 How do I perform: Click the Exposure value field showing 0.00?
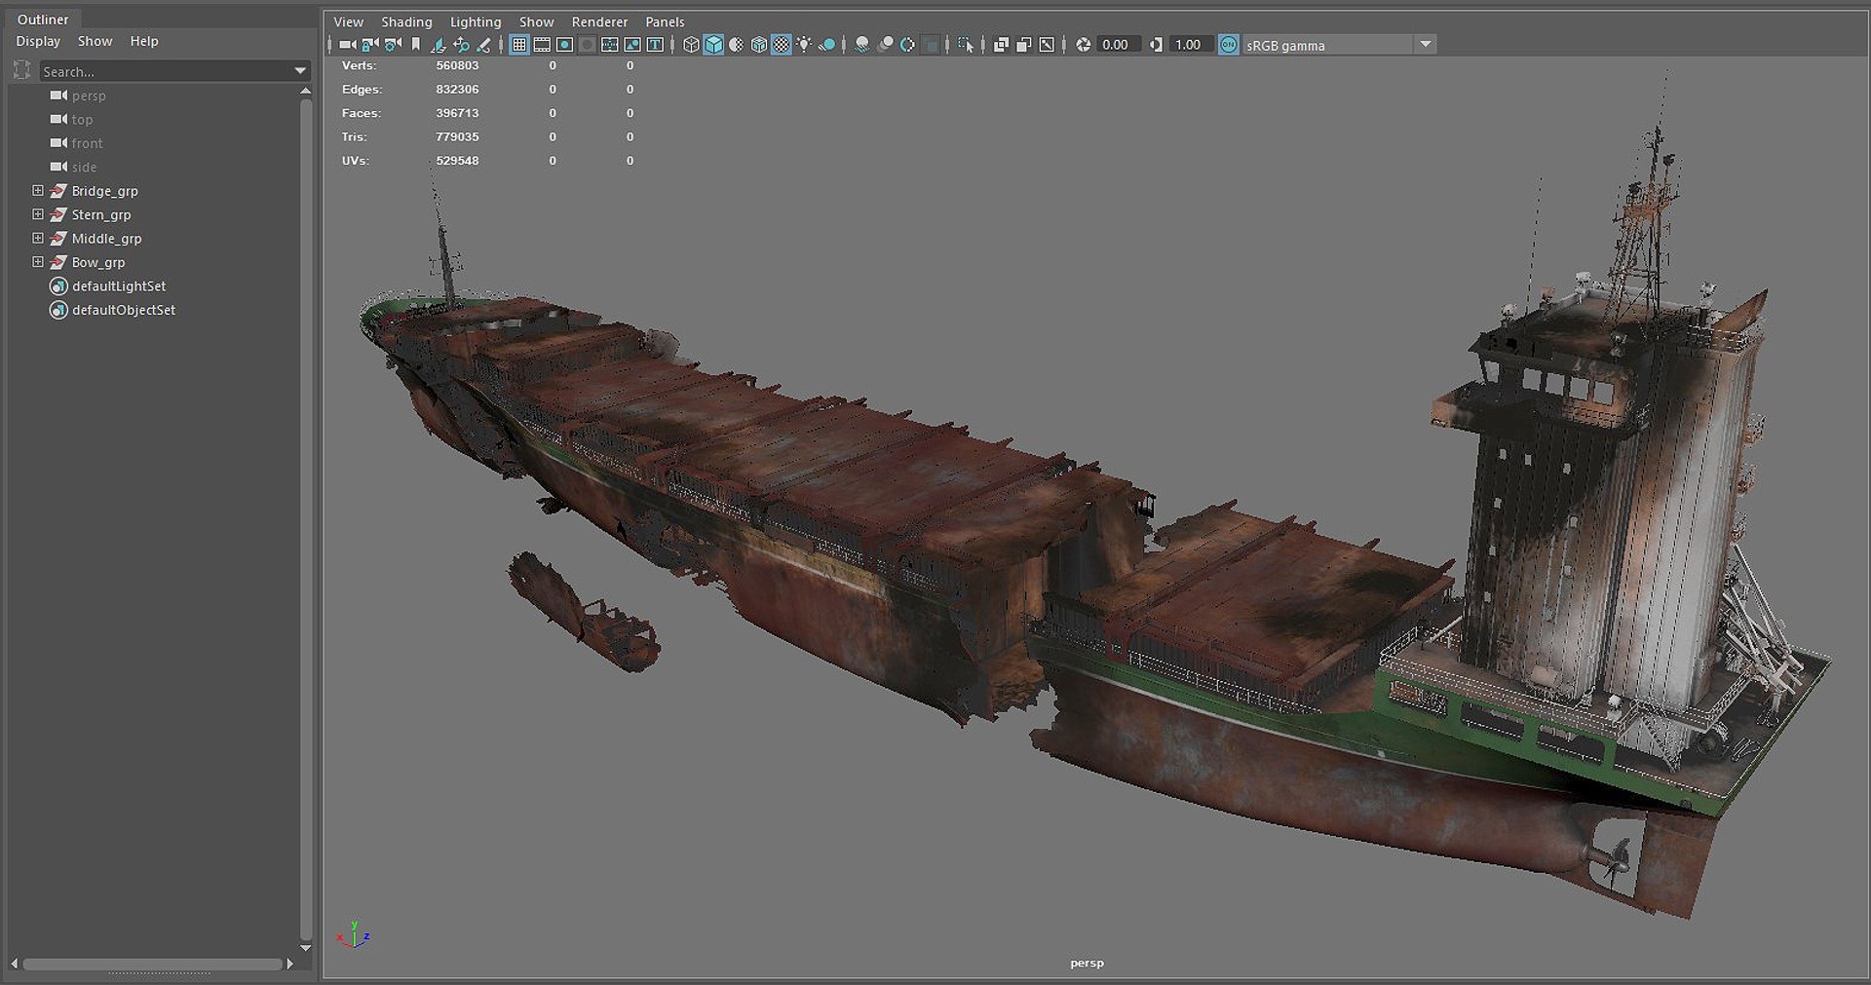point(1119,45)
